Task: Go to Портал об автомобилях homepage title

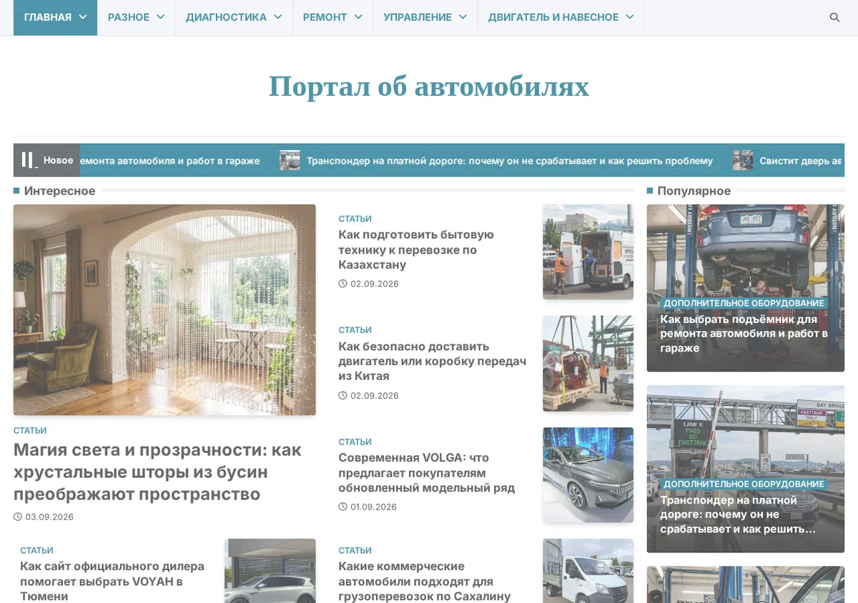Action: click(x=429, y=86)
